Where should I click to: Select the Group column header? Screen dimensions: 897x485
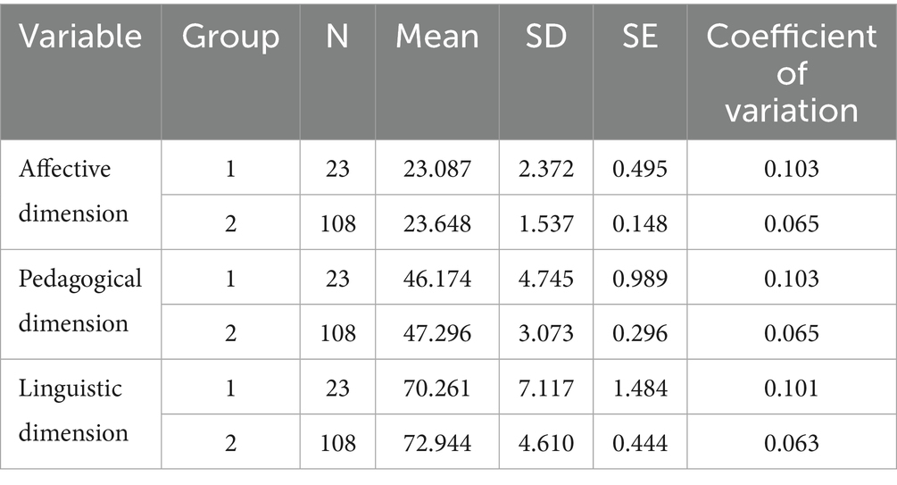point(230,37)
